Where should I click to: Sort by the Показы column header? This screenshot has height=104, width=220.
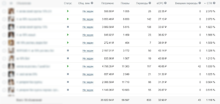tap(125, 3)
